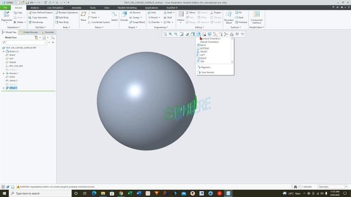Start the Sketch tool
Screen dimensions: 351x197
(x=115, y=16)
